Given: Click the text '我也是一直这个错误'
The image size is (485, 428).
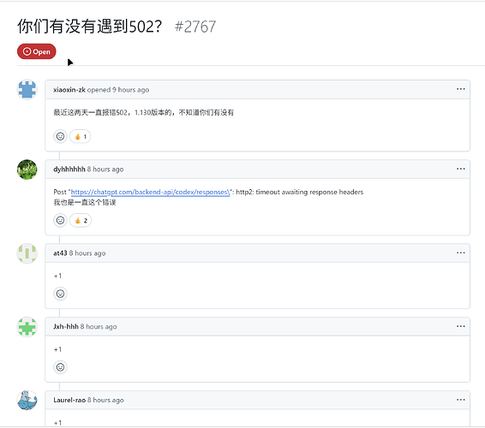Looking at the screenshot, I should click(x=85, y=202).
